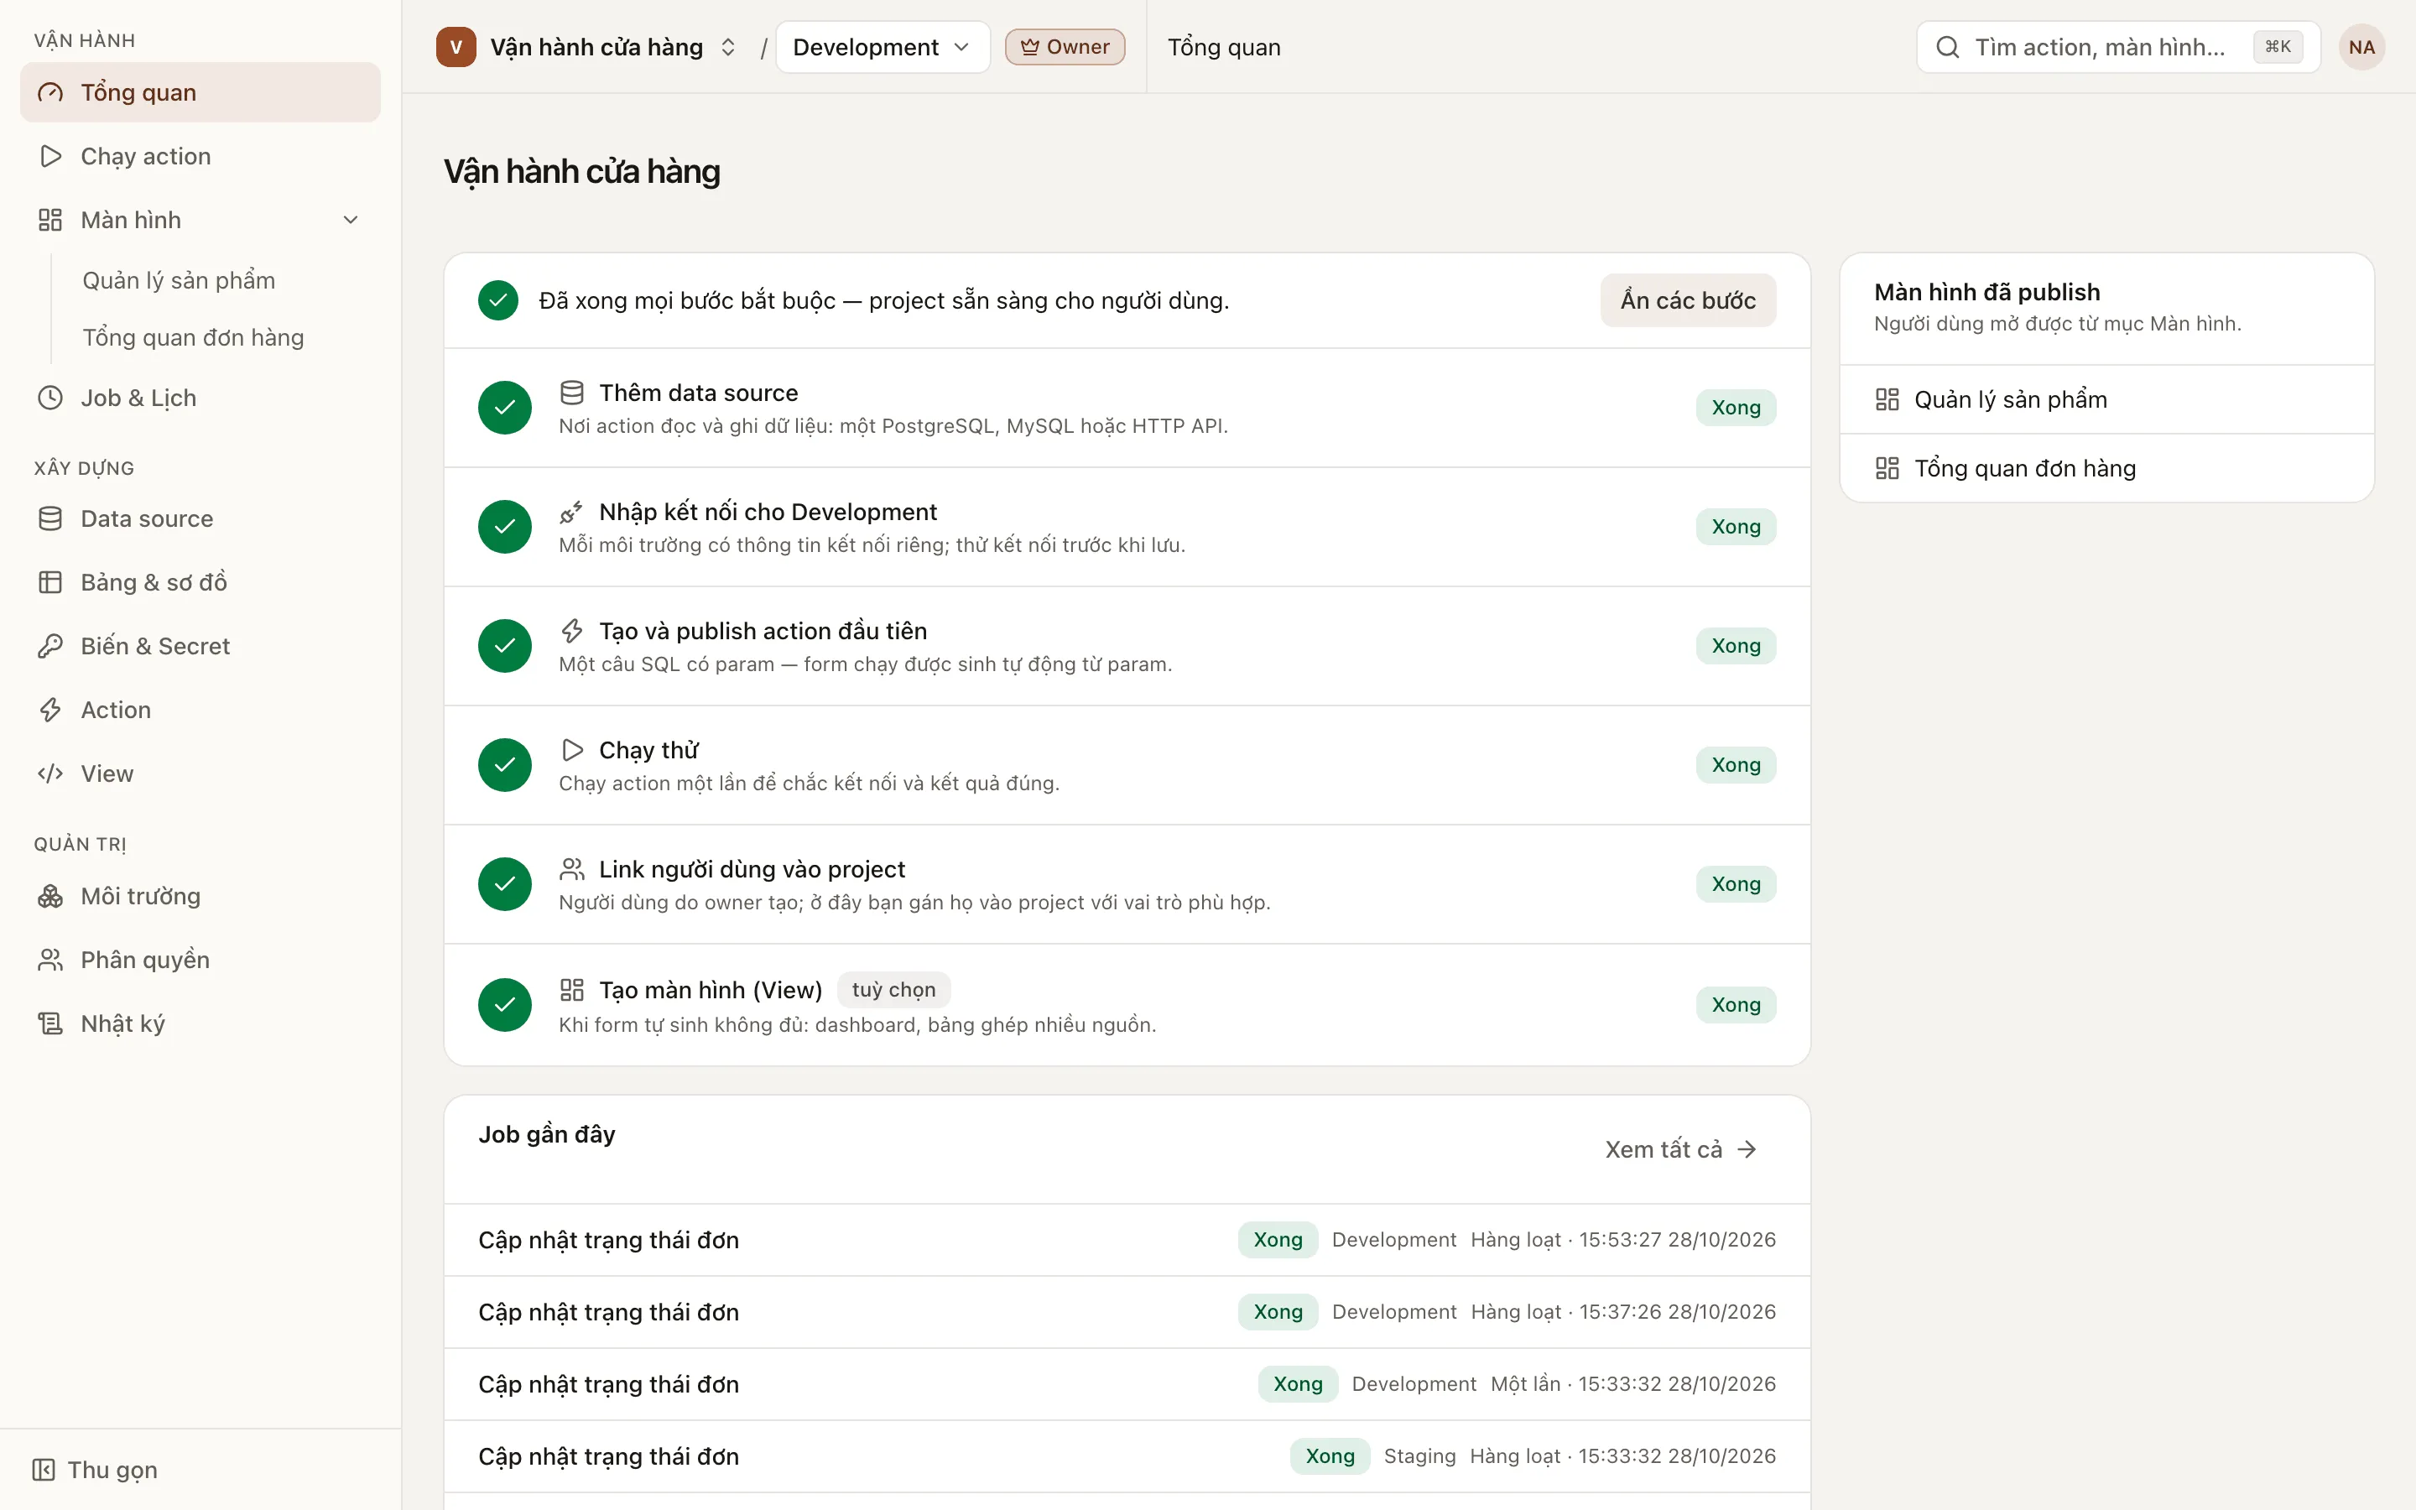2416x1510 pixels.
Task: Click the Tạo và publish action checkmark
Action: pos(505,645)
